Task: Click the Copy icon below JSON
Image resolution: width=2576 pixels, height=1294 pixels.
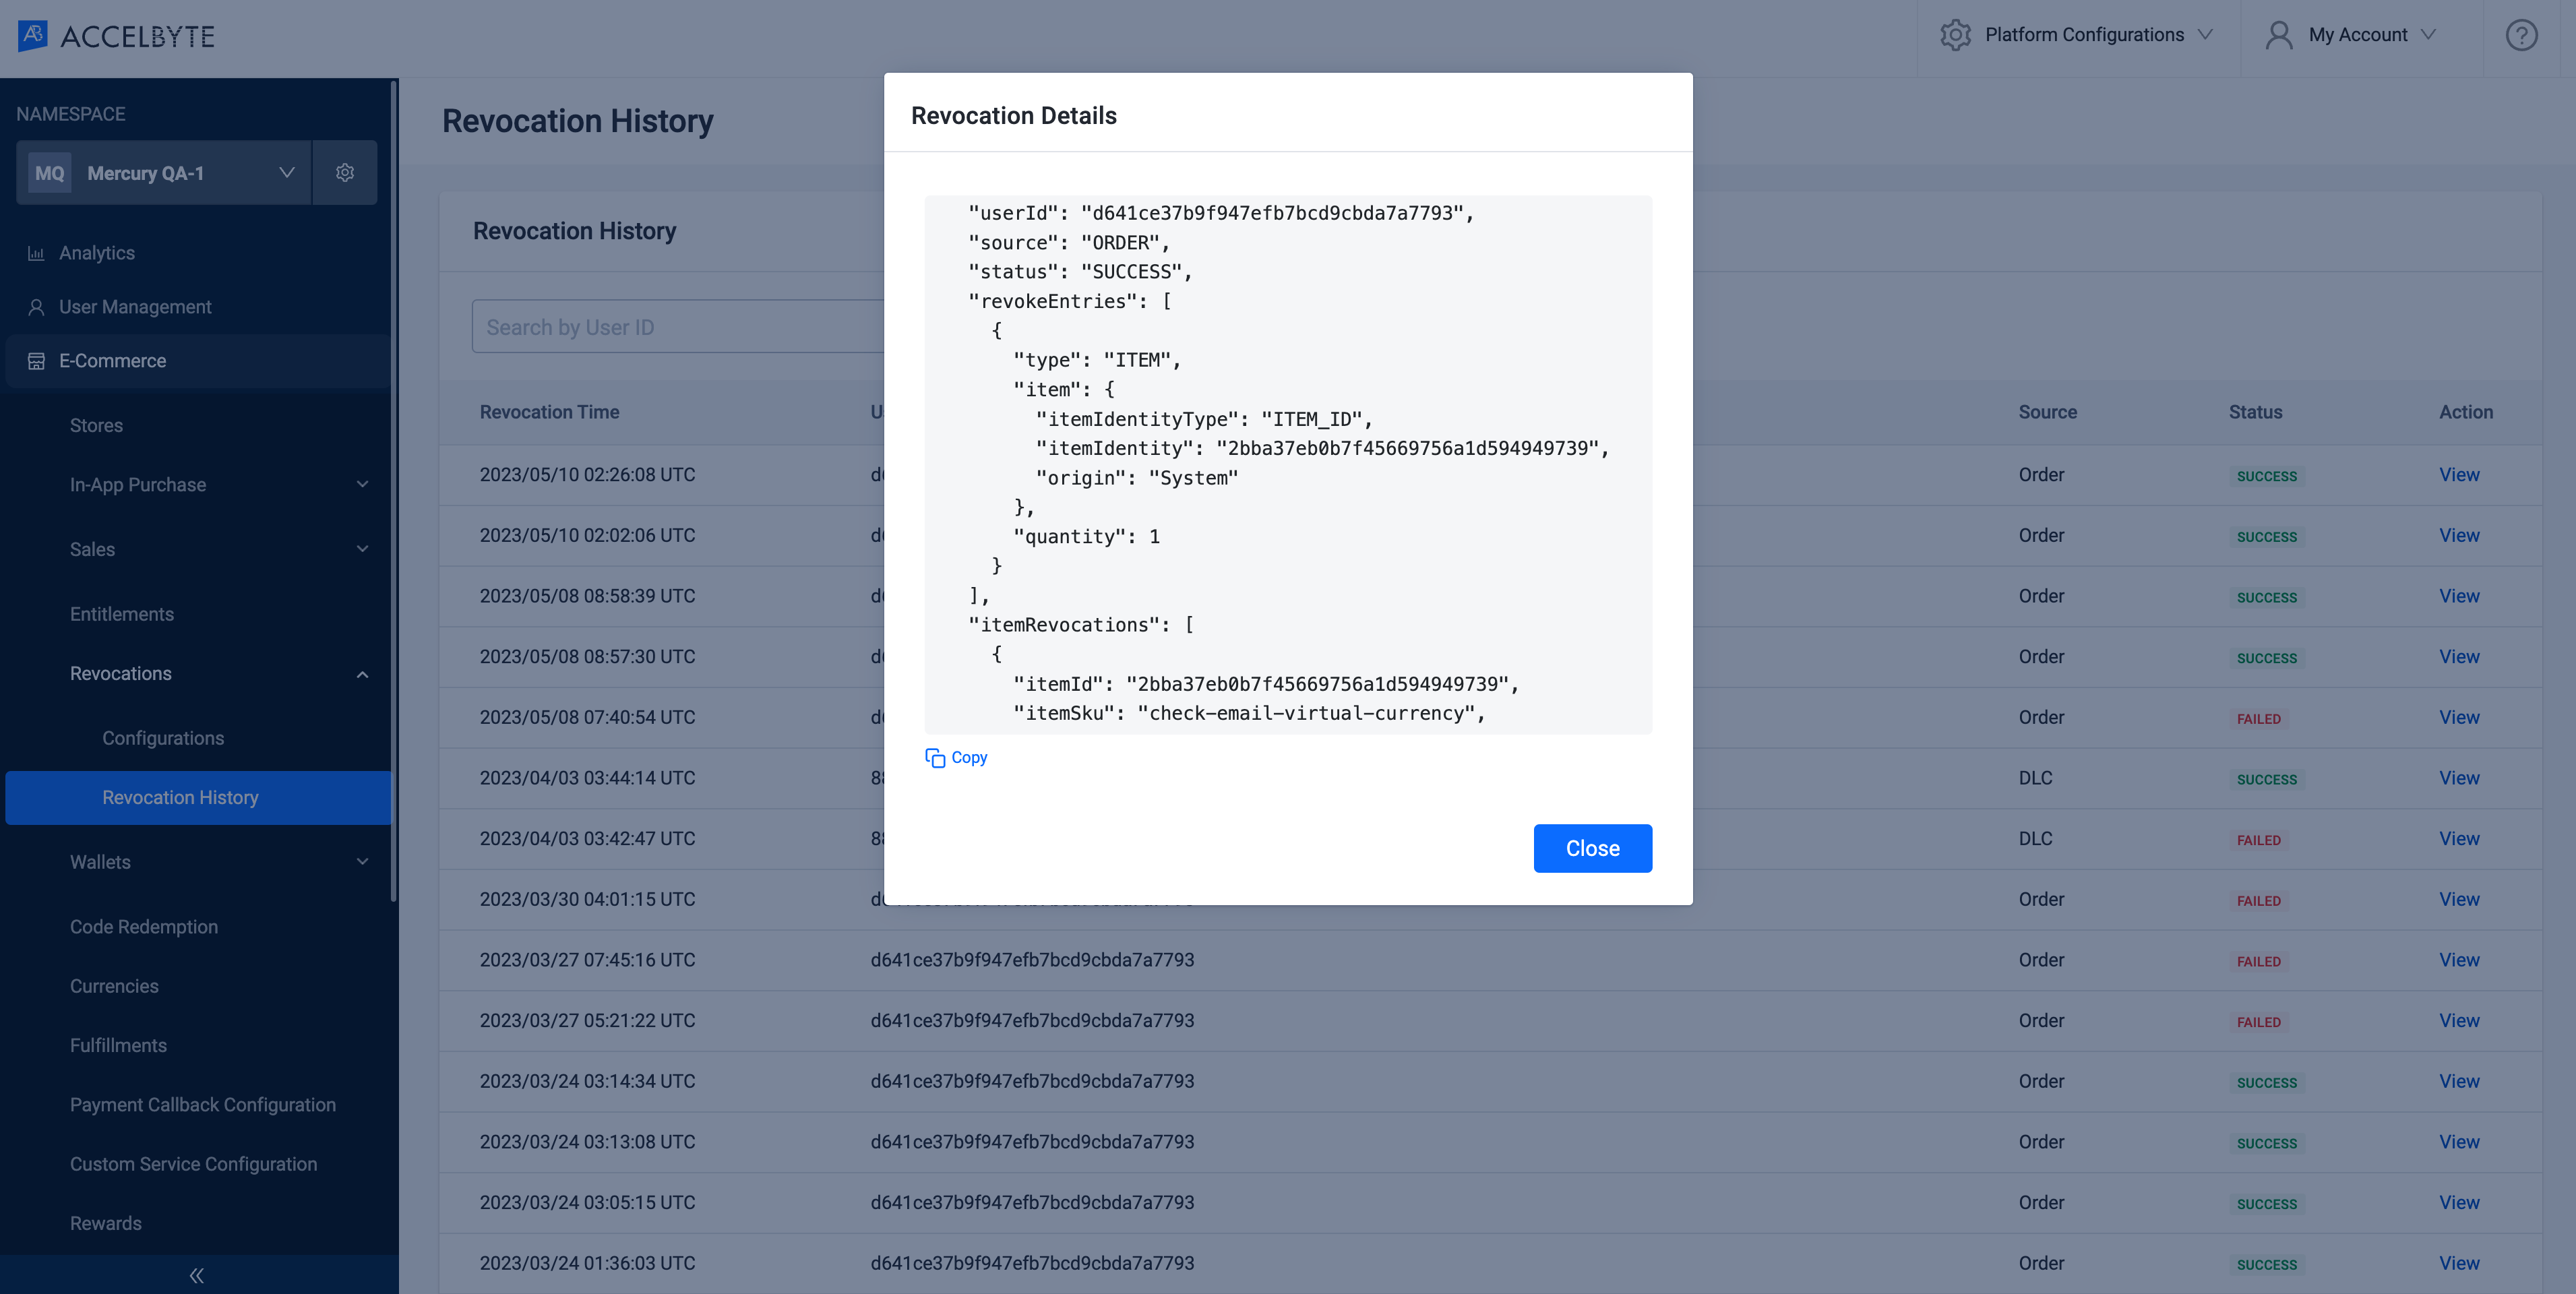Action: [x=935, y=758]
